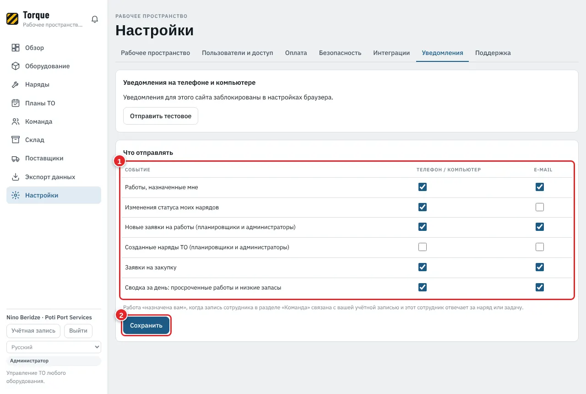This screenshot has height=394, width=586.
Task: Click the Torque logo icon
Action: click(x=12, y=19)
